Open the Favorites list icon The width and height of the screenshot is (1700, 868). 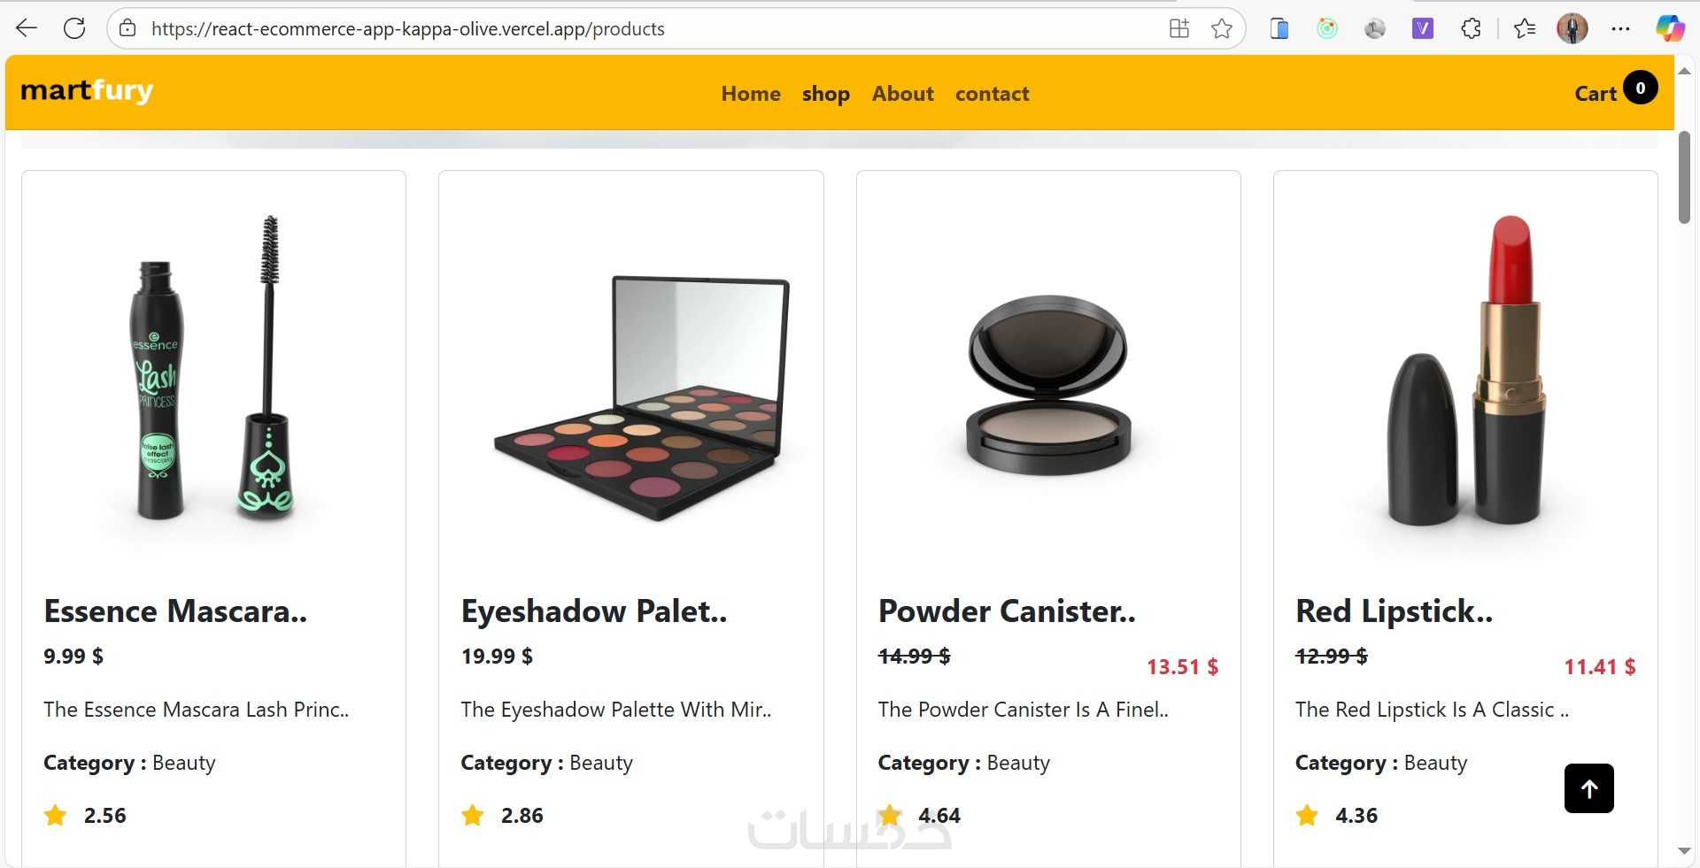[x=1525, y=28]
